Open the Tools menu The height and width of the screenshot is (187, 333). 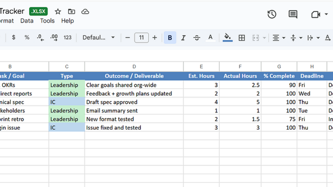pyautogui.click(x=47, y=21)
